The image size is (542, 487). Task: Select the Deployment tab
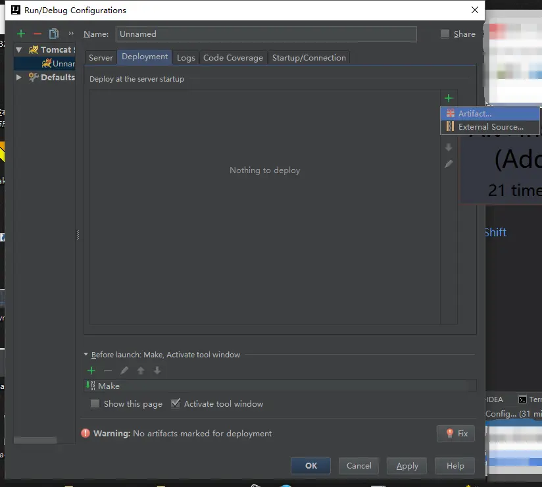click(x=145, y=57)
